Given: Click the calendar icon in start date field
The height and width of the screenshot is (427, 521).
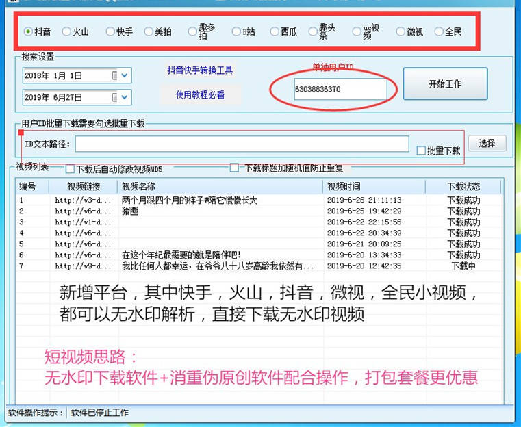Looking at the screenshot, I should tap(114, 75).
